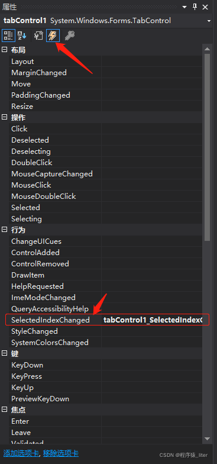Click the 移除选项卡 link
The image size is (217, 464).
pyautogui.click(x=60, y=453)
